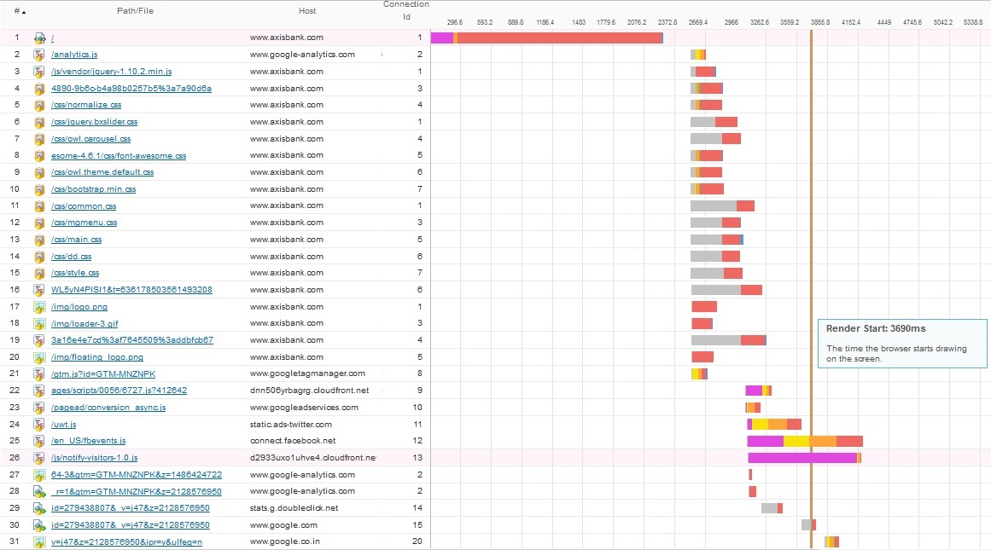The image size is (991, 550).
Task: Click host connect.facebook.net cell
Action: coord(293,441)
